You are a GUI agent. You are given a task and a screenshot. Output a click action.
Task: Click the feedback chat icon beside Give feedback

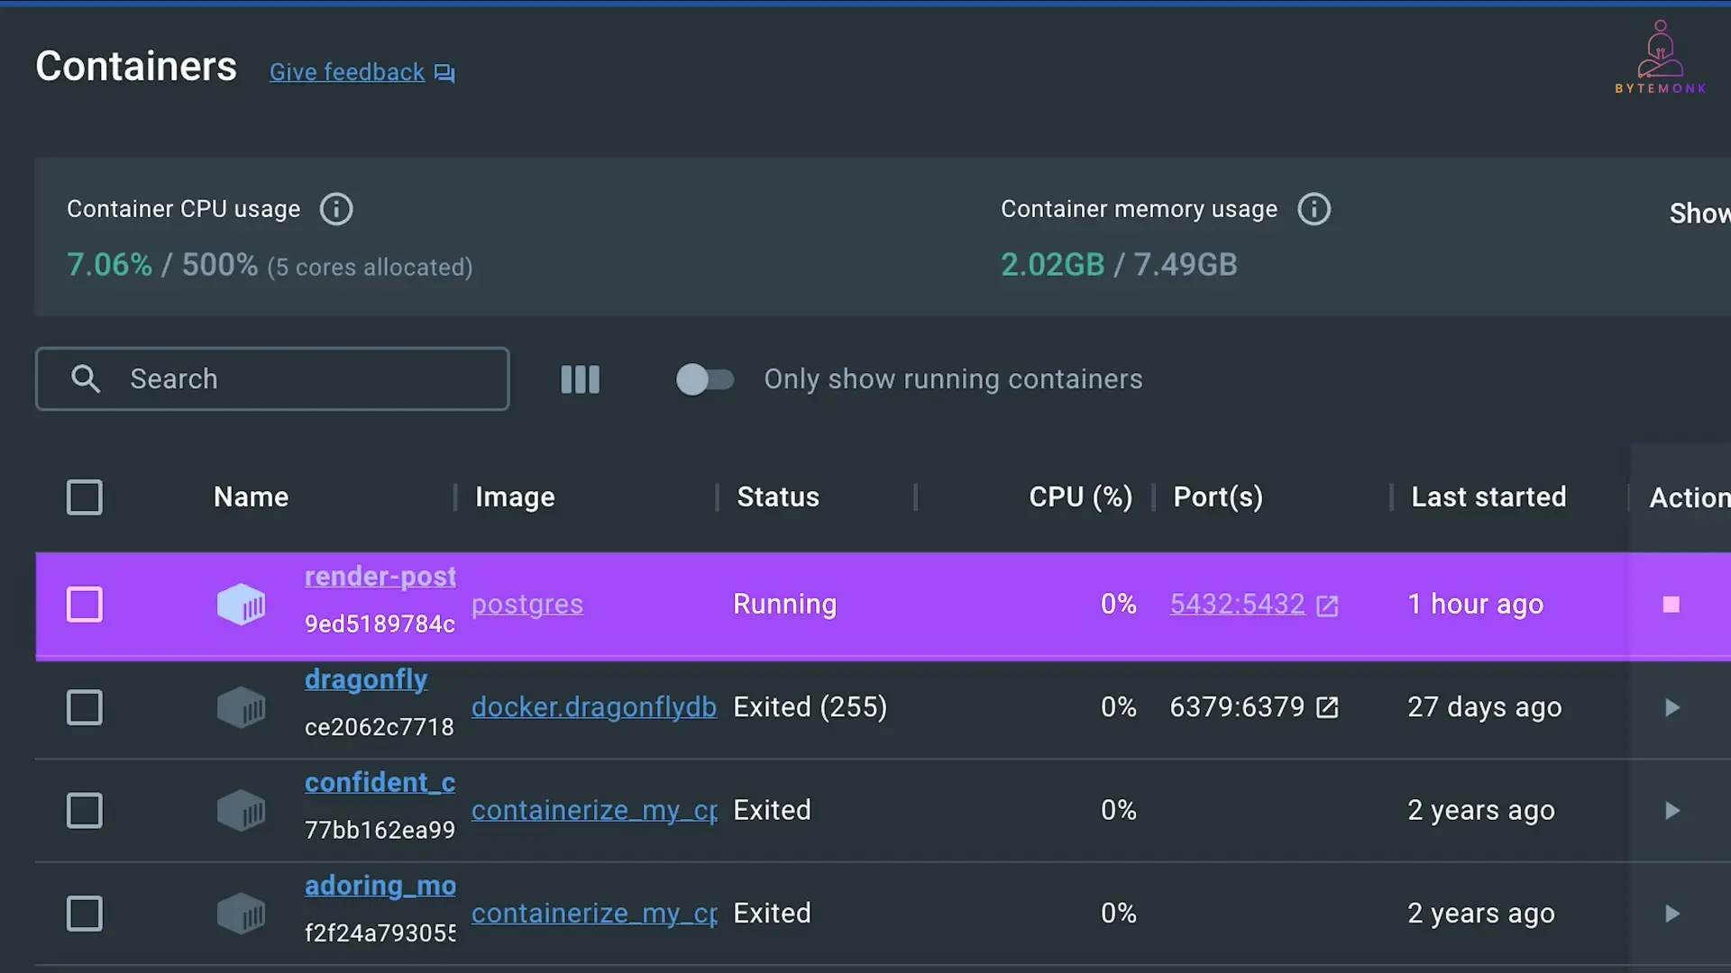tap(444, 73)
